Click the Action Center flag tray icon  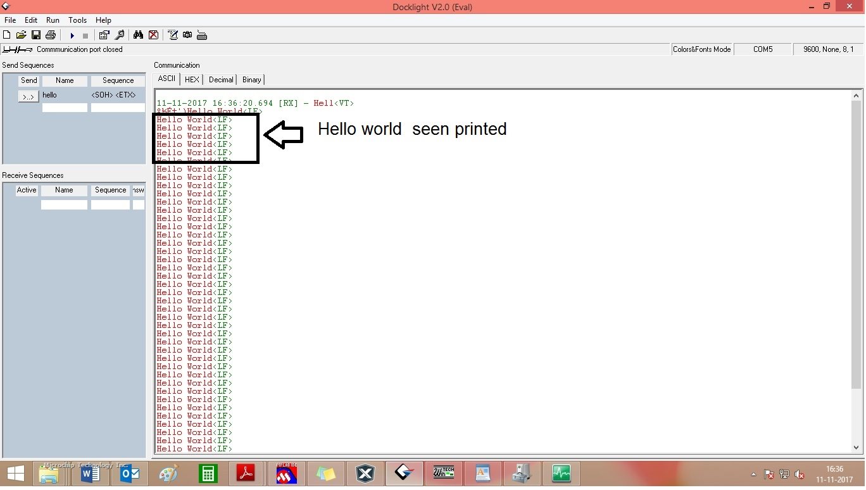point(769,474)
